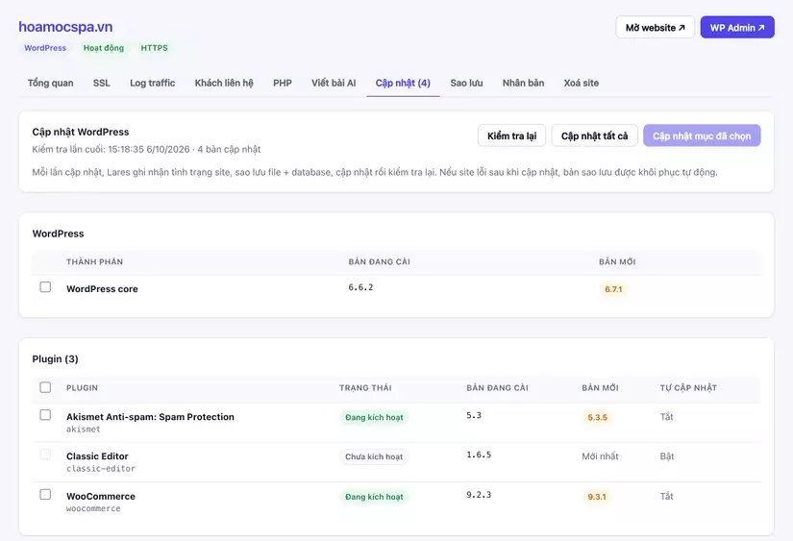This screenshot has width=793, height=541.
Task: Click Akismet installed version 5.3
Action: (474, 416)
